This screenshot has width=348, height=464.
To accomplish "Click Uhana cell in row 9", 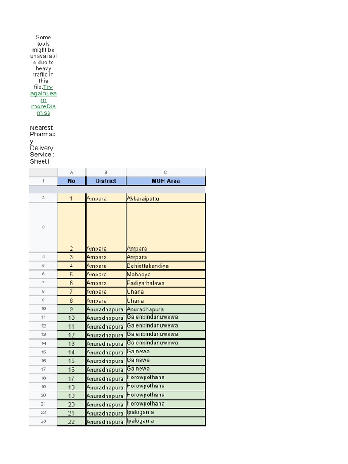I will (x=166, y=300).
